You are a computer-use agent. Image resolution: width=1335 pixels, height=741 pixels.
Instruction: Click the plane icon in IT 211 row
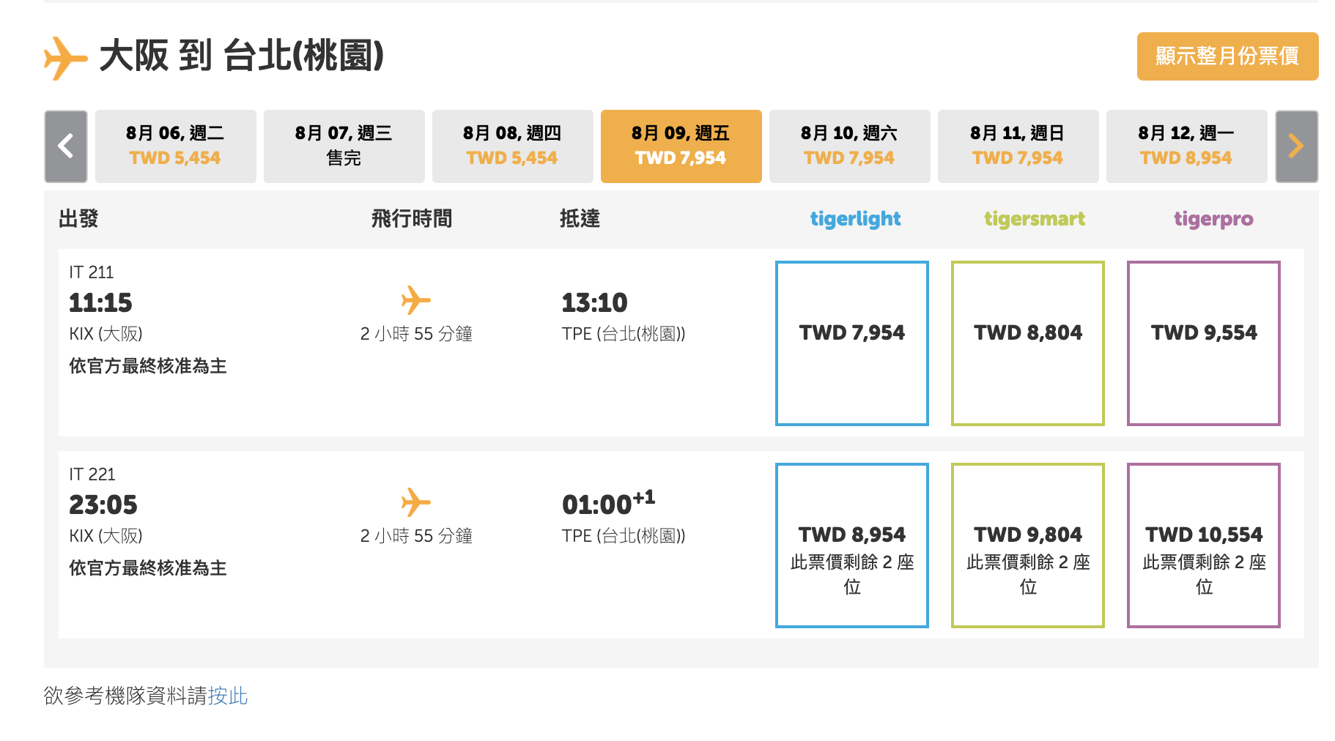pos(415,300)
